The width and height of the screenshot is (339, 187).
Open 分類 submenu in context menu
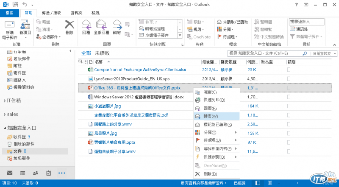click(217, 132)
